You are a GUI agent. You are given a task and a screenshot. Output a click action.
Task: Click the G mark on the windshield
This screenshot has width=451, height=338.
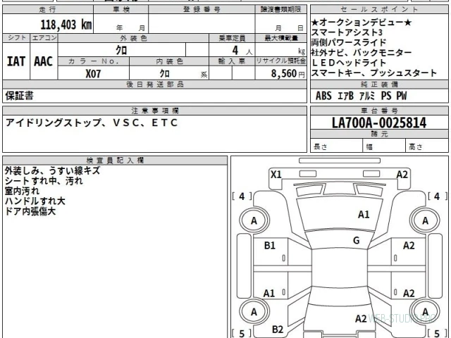pos(357,240)
